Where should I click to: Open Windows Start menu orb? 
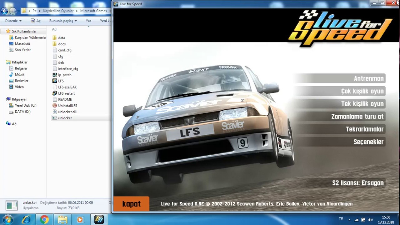pyautogui.click(x=7, y=220)
